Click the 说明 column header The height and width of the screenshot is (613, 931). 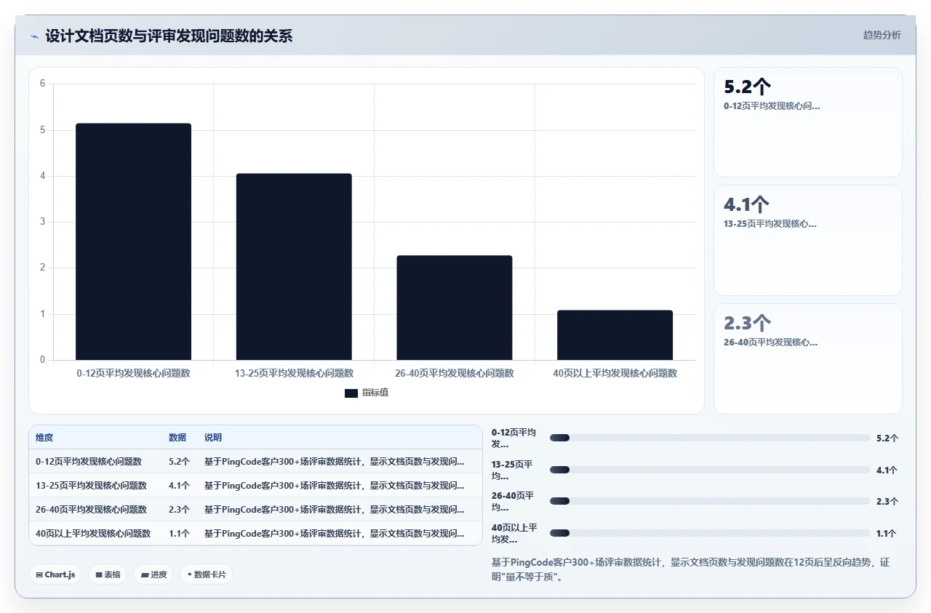[213, 438]
